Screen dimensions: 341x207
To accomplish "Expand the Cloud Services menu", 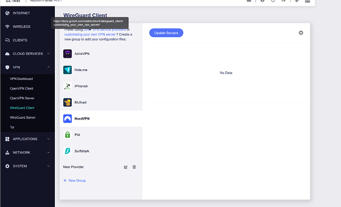I will click(x=28, y=54).
